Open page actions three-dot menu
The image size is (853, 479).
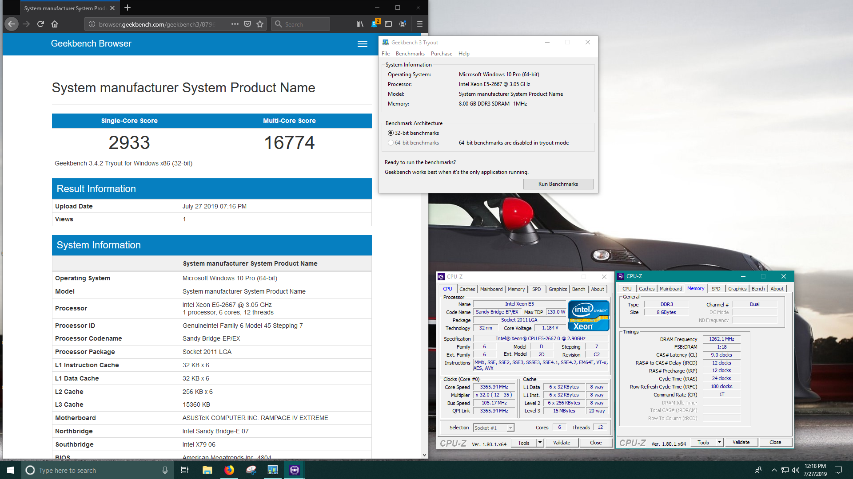[235, 24]
